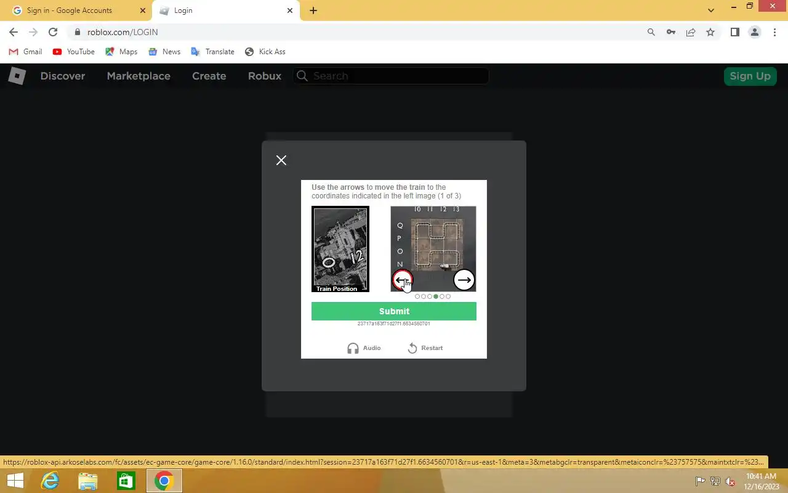
Task: Select the Login browser tab
Action: click(x=226, y=10)
